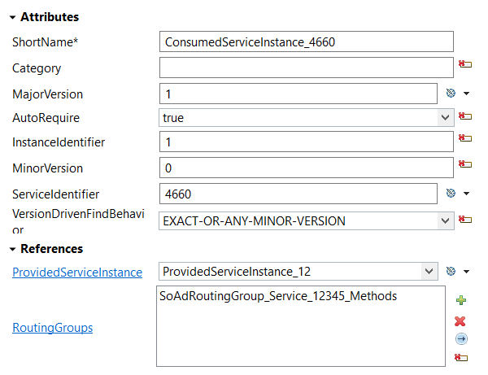The image size is (488, 375).
Task: Follow the RoutingGroups link
Action: [x=53, y=328]
